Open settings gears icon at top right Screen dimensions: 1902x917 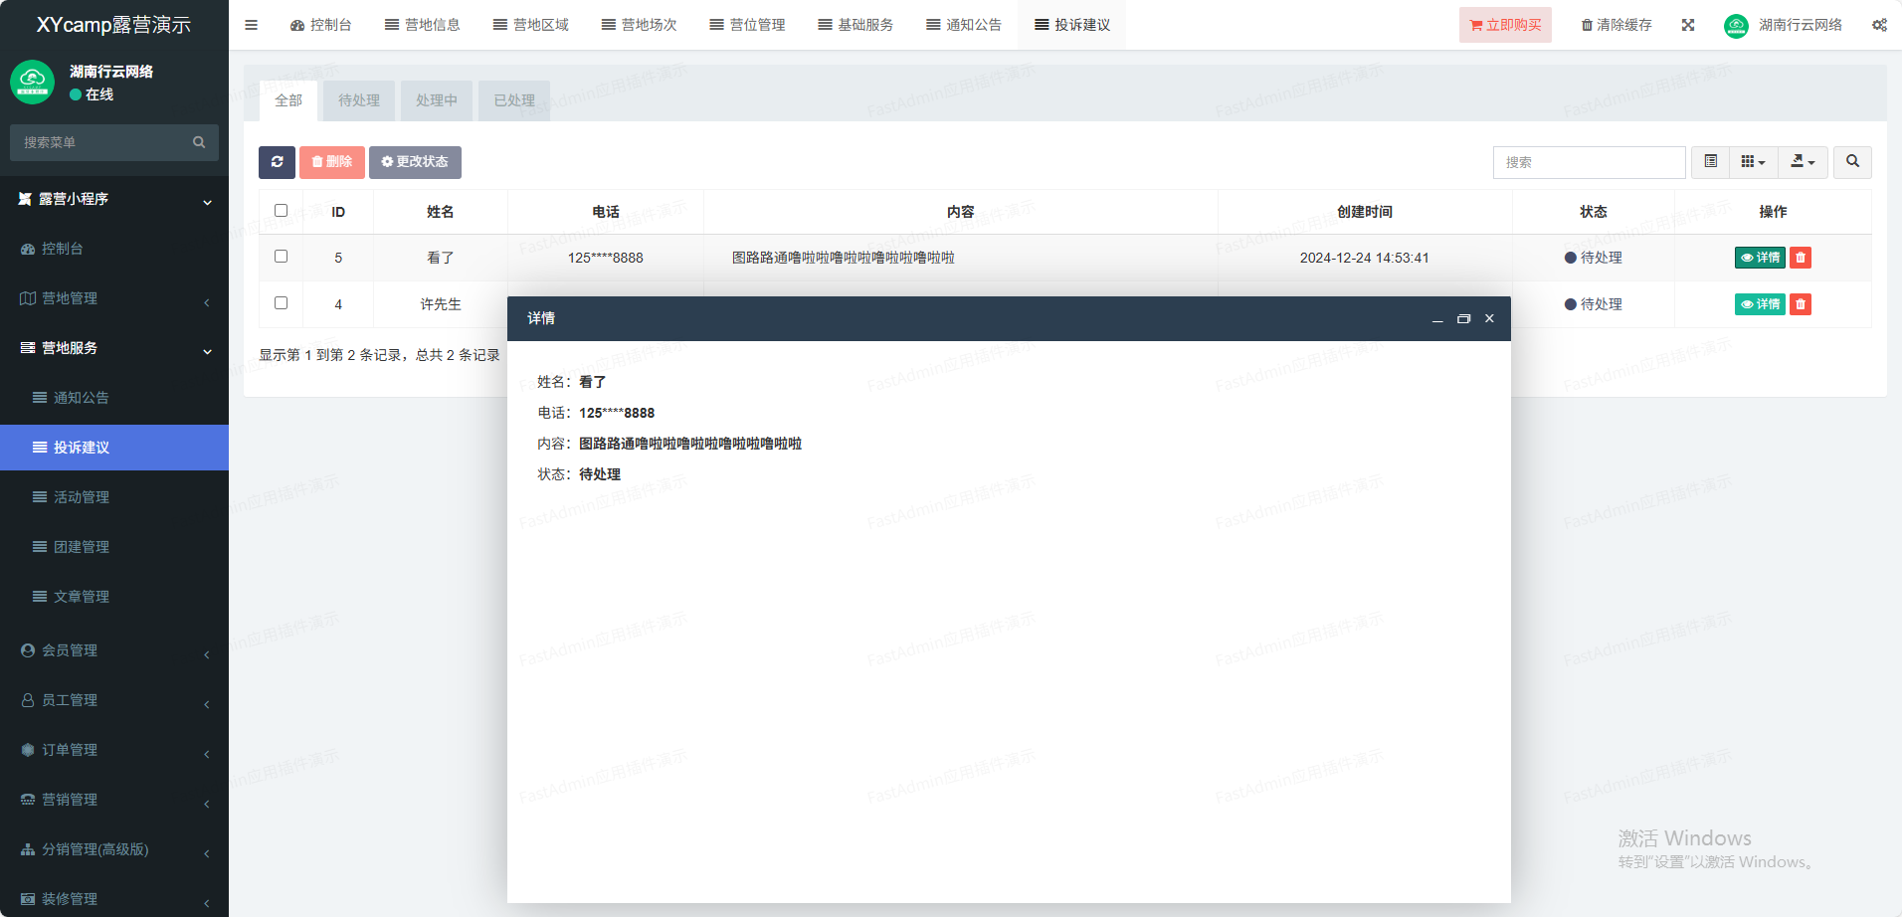click(x=1878, y=25)
